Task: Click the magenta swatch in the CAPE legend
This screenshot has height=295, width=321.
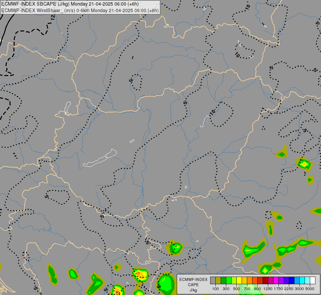Action: point(276,280)
